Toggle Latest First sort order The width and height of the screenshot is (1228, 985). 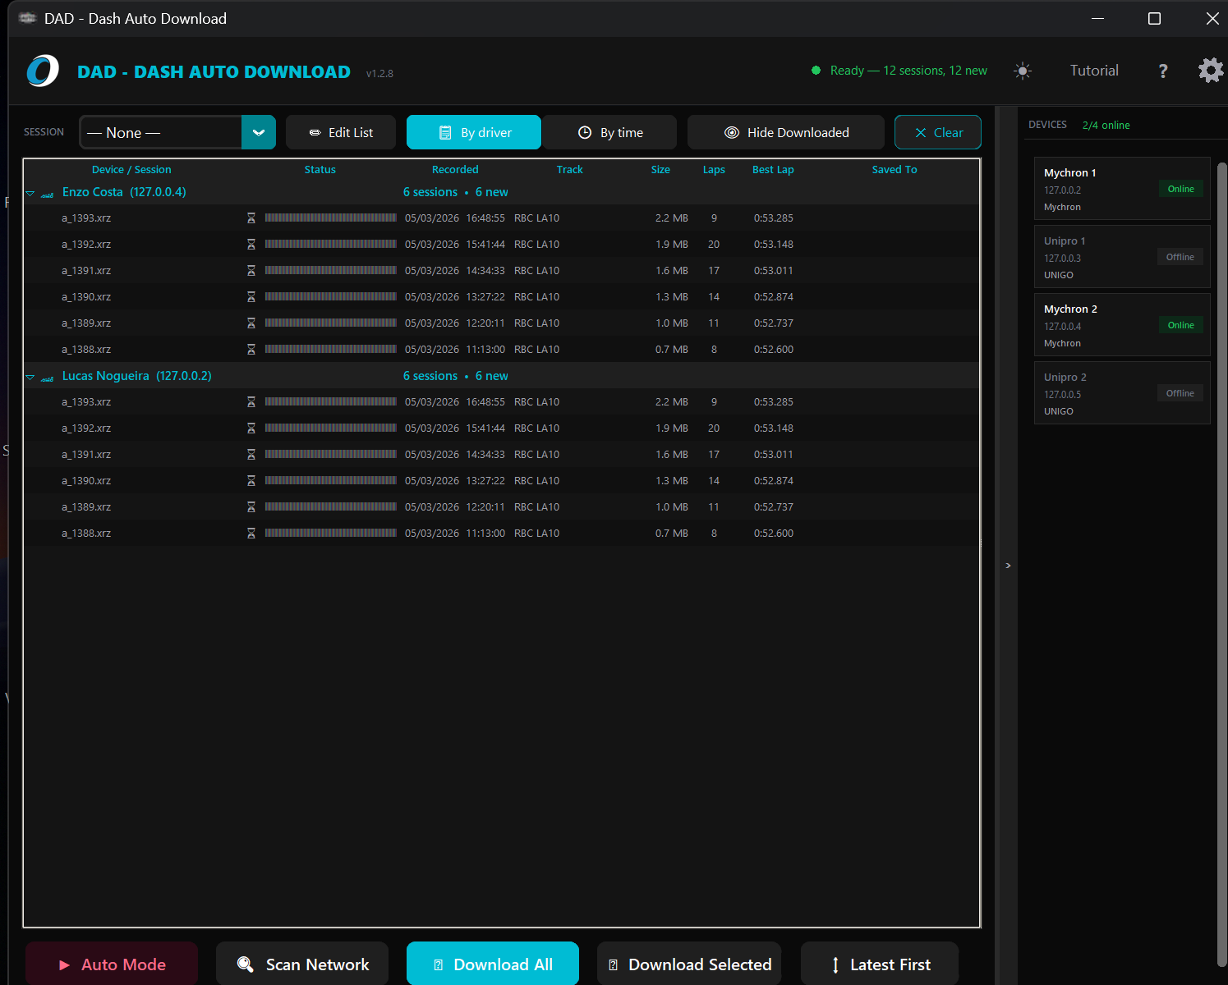point(880,964)
